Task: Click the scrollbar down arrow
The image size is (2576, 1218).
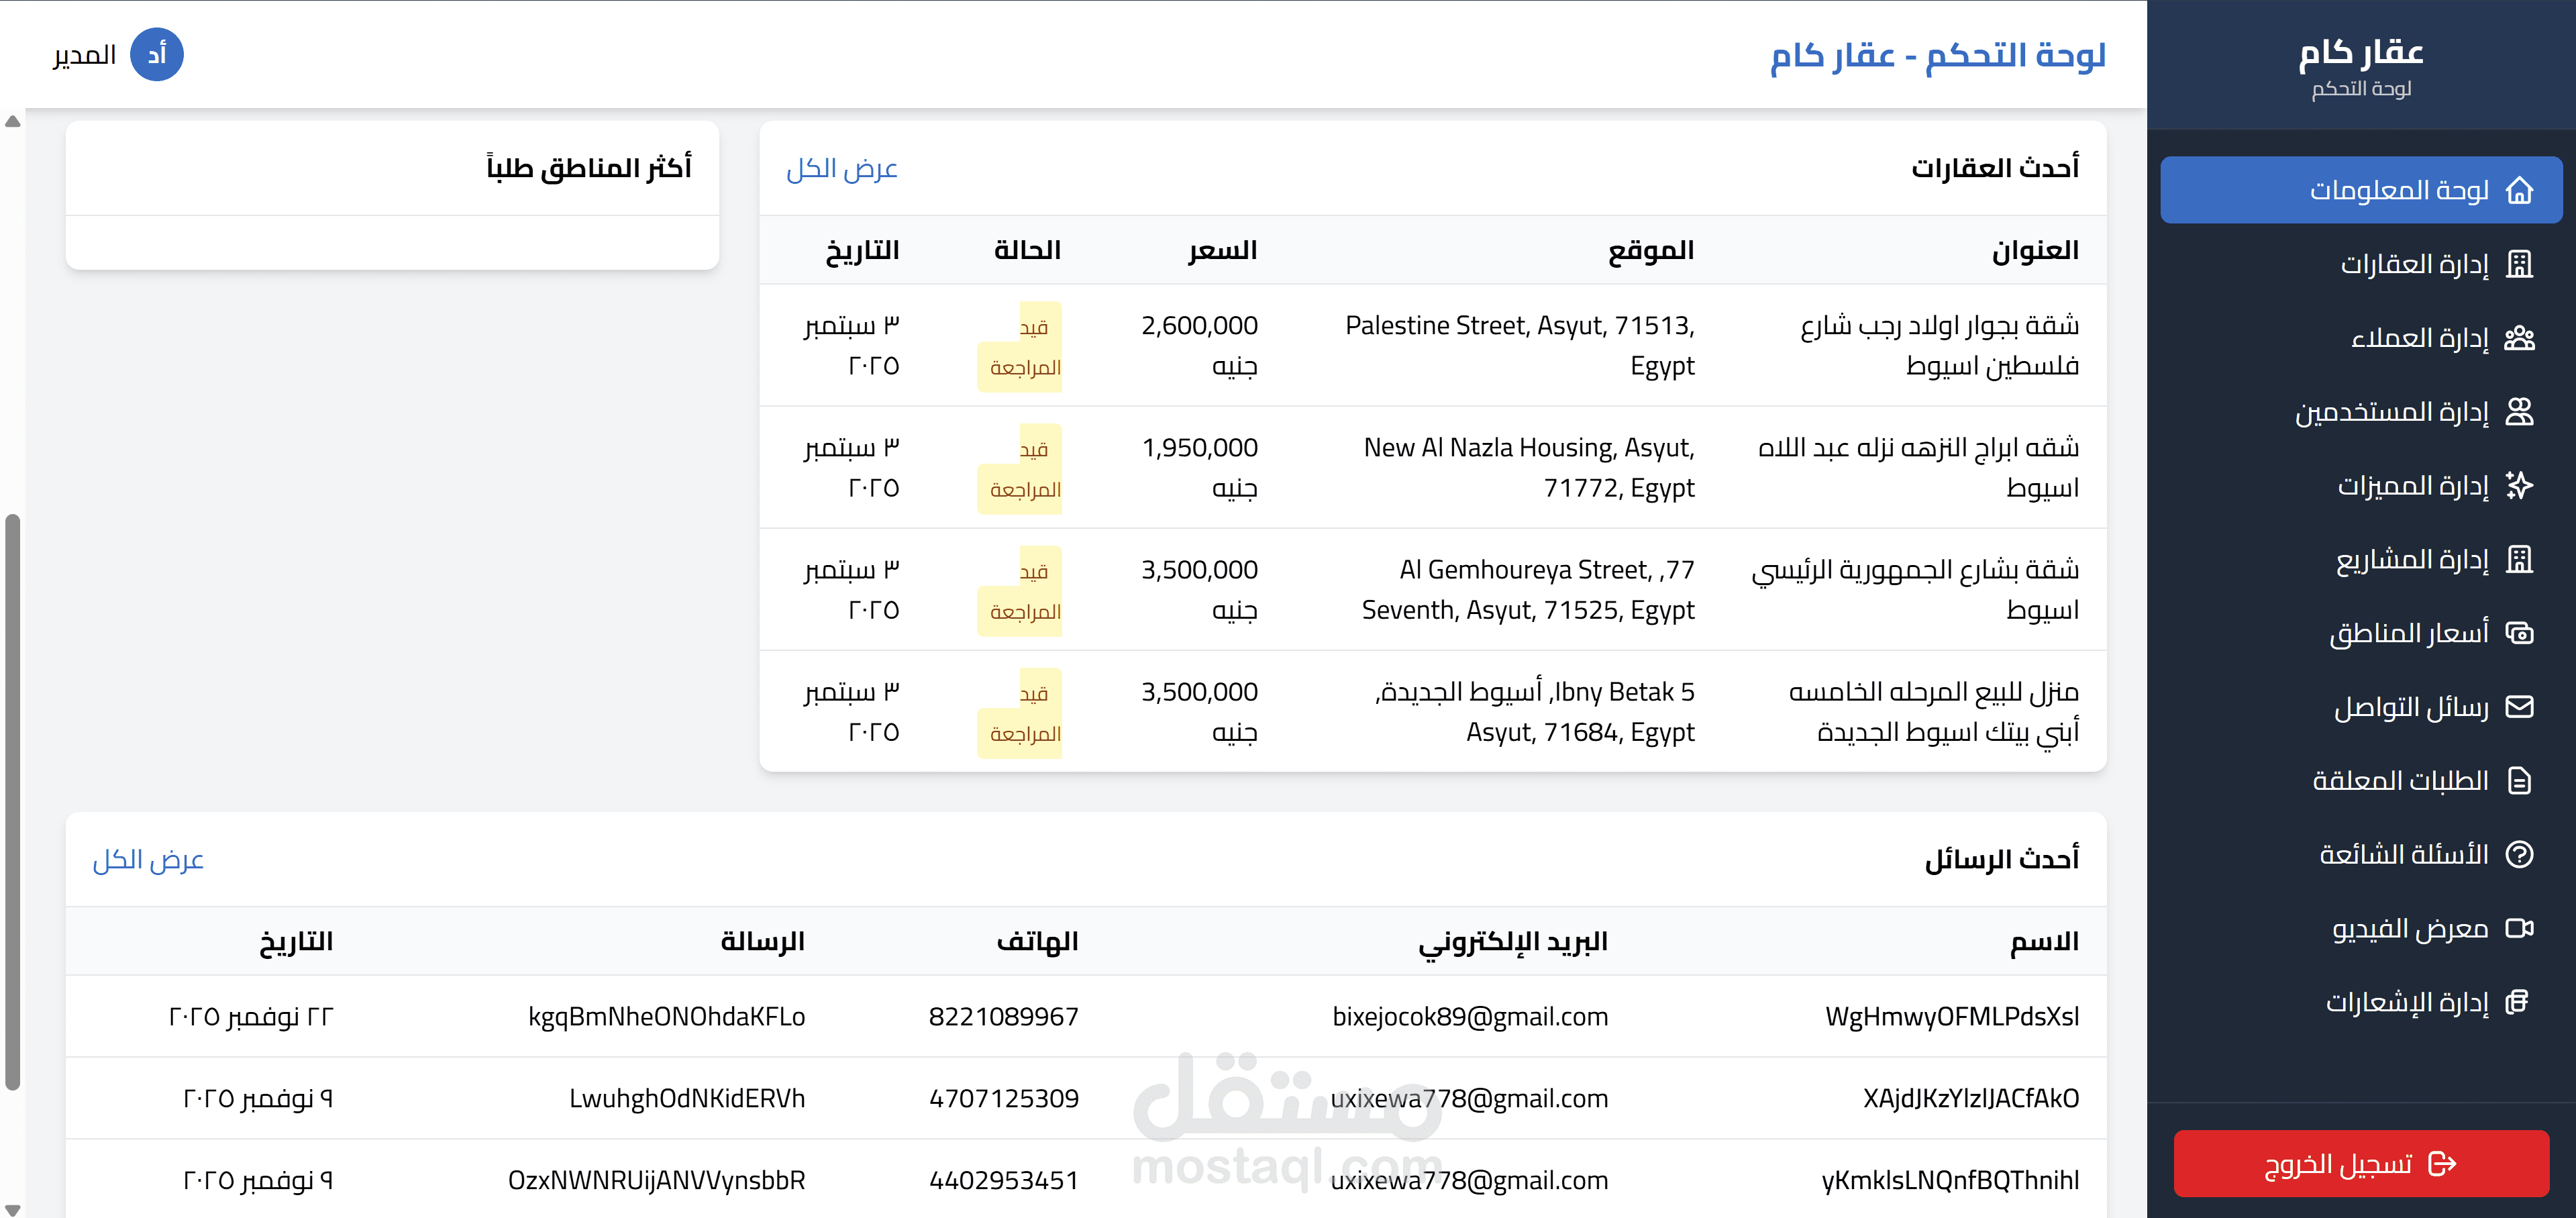Action: pyautogui.click(x=13, y=1209)
